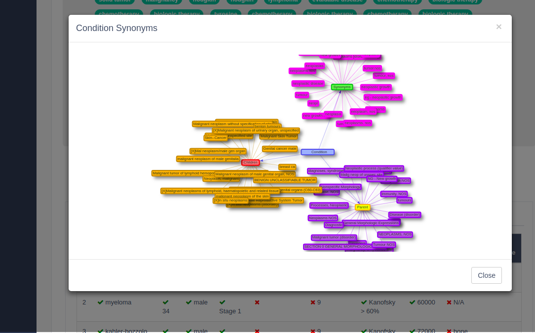Viewport: 535px width, 333px height.
Task: Click green check above age 34
Action: (166, 302)
